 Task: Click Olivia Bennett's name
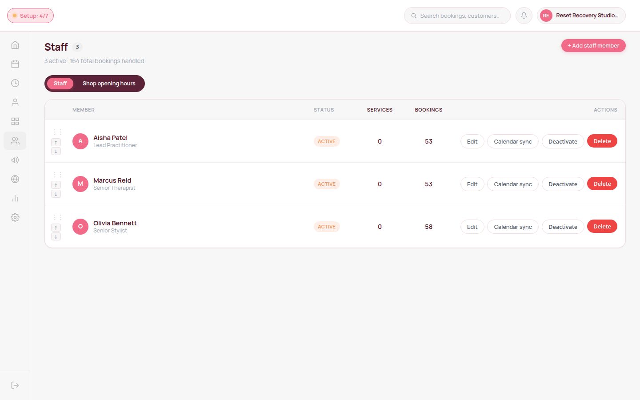[x=115, y=223]
